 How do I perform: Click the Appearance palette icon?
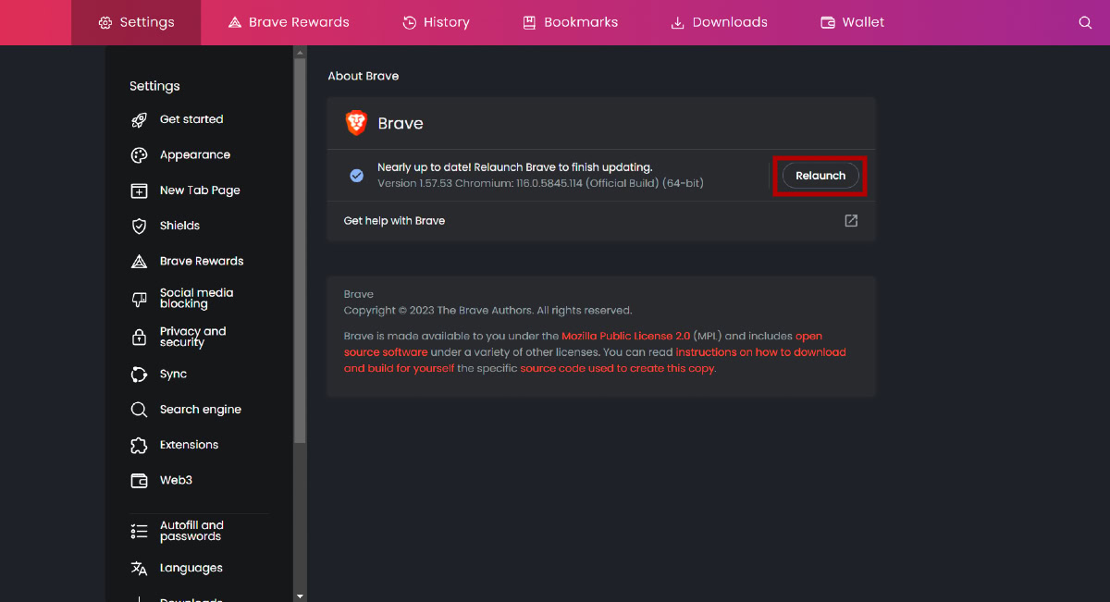139,155
